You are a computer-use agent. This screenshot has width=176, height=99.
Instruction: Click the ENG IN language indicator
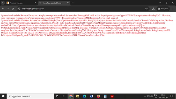click(156, 96)
